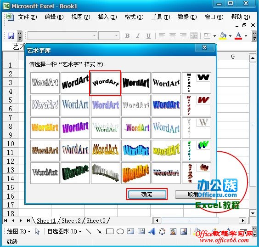Switch to Sheet3 tab
The width and height of the screenshot is (259, 247).
[96, 220]
